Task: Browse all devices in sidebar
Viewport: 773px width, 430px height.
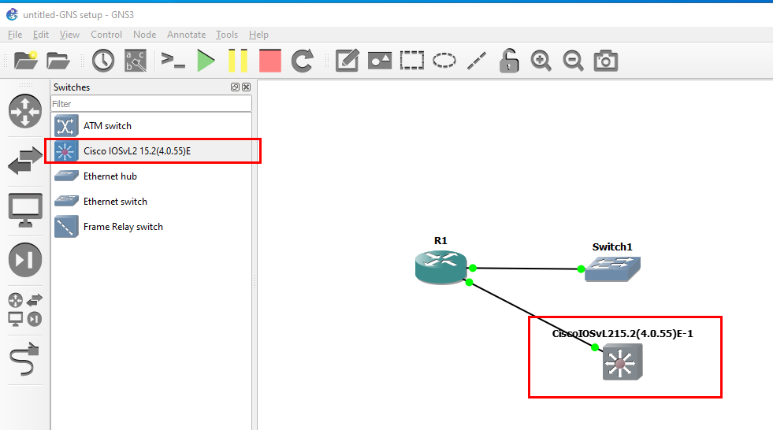Action: [25, 310]
